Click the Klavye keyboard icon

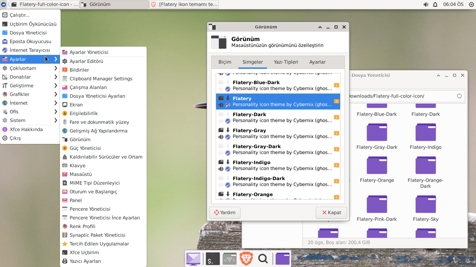click(65, 165)
